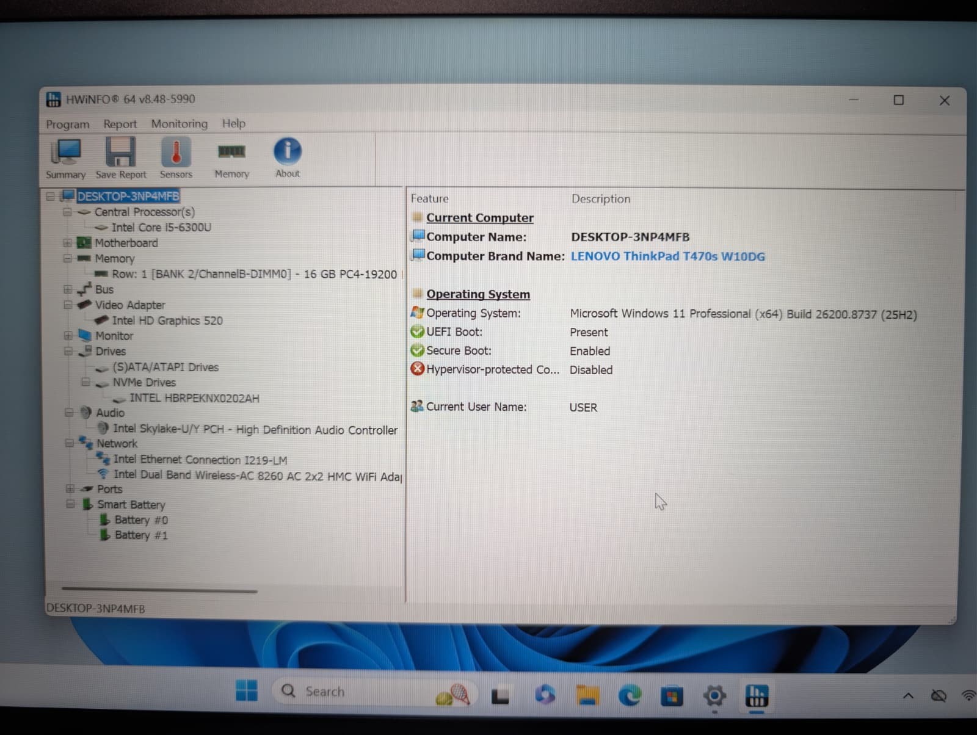Select the 16 GB PC4-19200 memory row

(254, 274)
